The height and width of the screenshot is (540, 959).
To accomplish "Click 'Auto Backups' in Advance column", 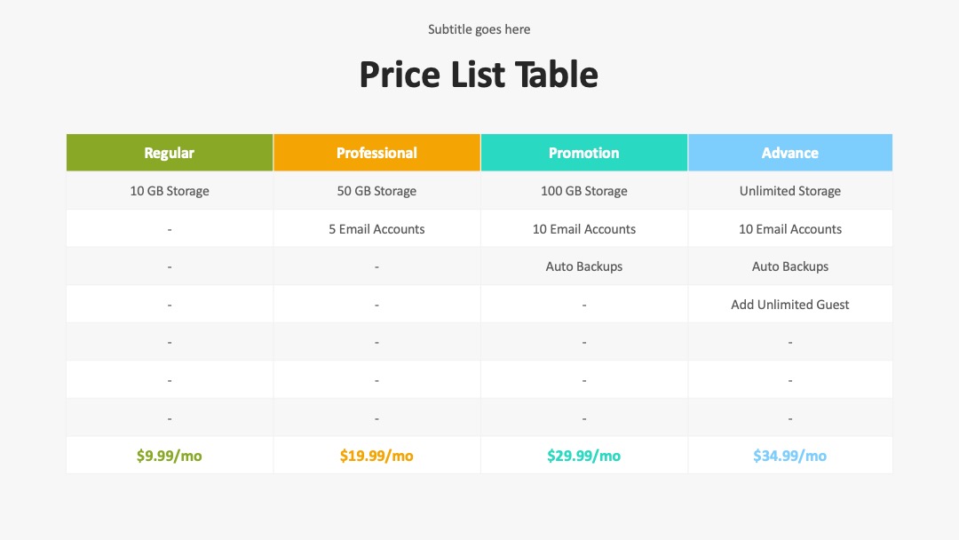I will (x=790, y=266).
